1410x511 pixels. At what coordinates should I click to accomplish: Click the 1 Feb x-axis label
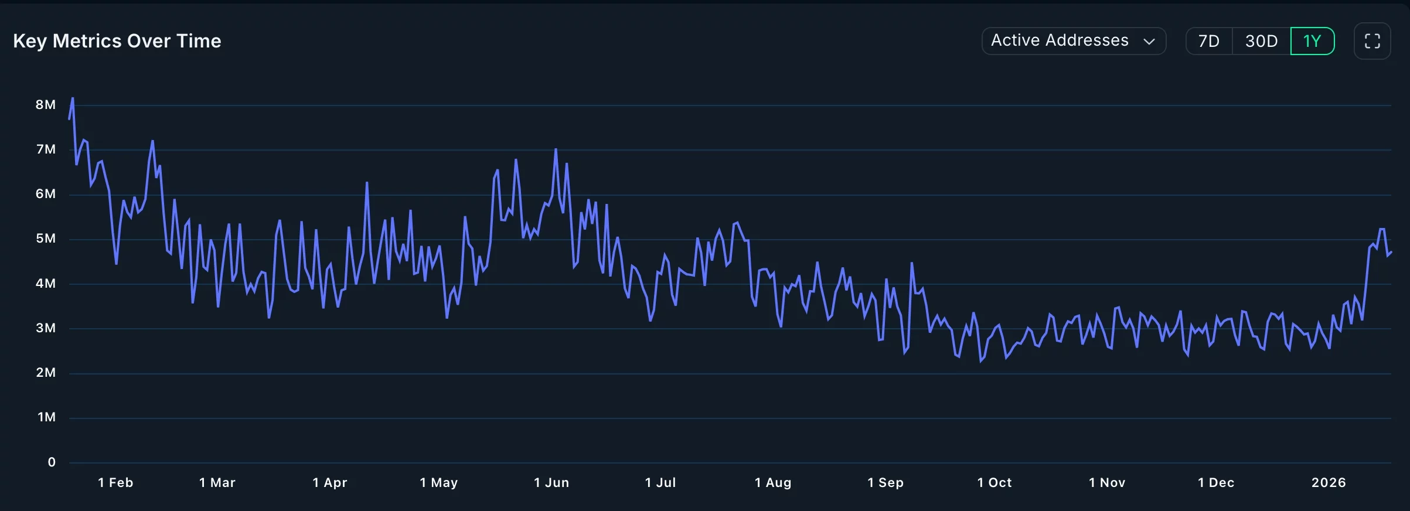click(x=115, y=482)
